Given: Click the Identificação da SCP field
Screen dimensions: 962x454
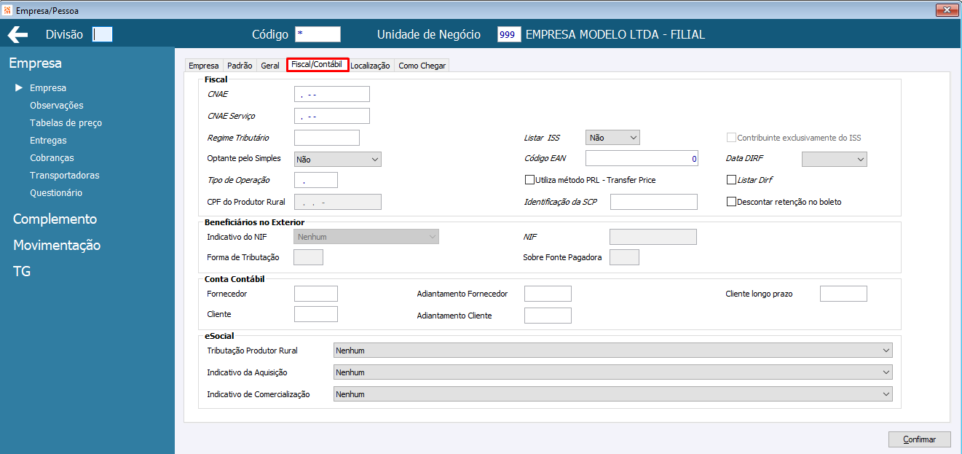Looking at the screenshot, I should 654,202.
